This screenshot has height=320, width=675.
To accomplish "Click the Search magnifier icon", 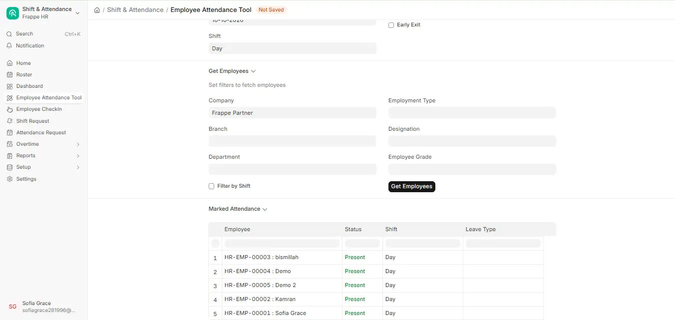I will (9, 34).
